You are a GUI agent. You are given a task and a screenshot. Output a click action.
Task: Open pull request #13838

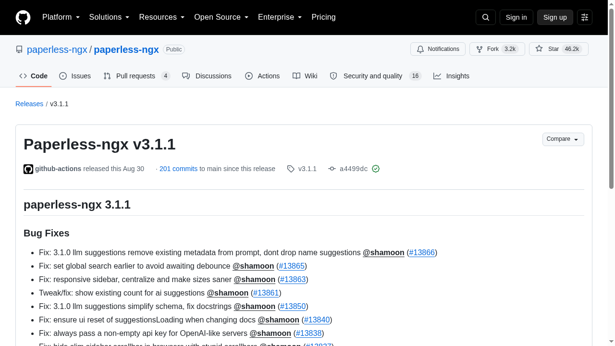click(x=308, y=333)
